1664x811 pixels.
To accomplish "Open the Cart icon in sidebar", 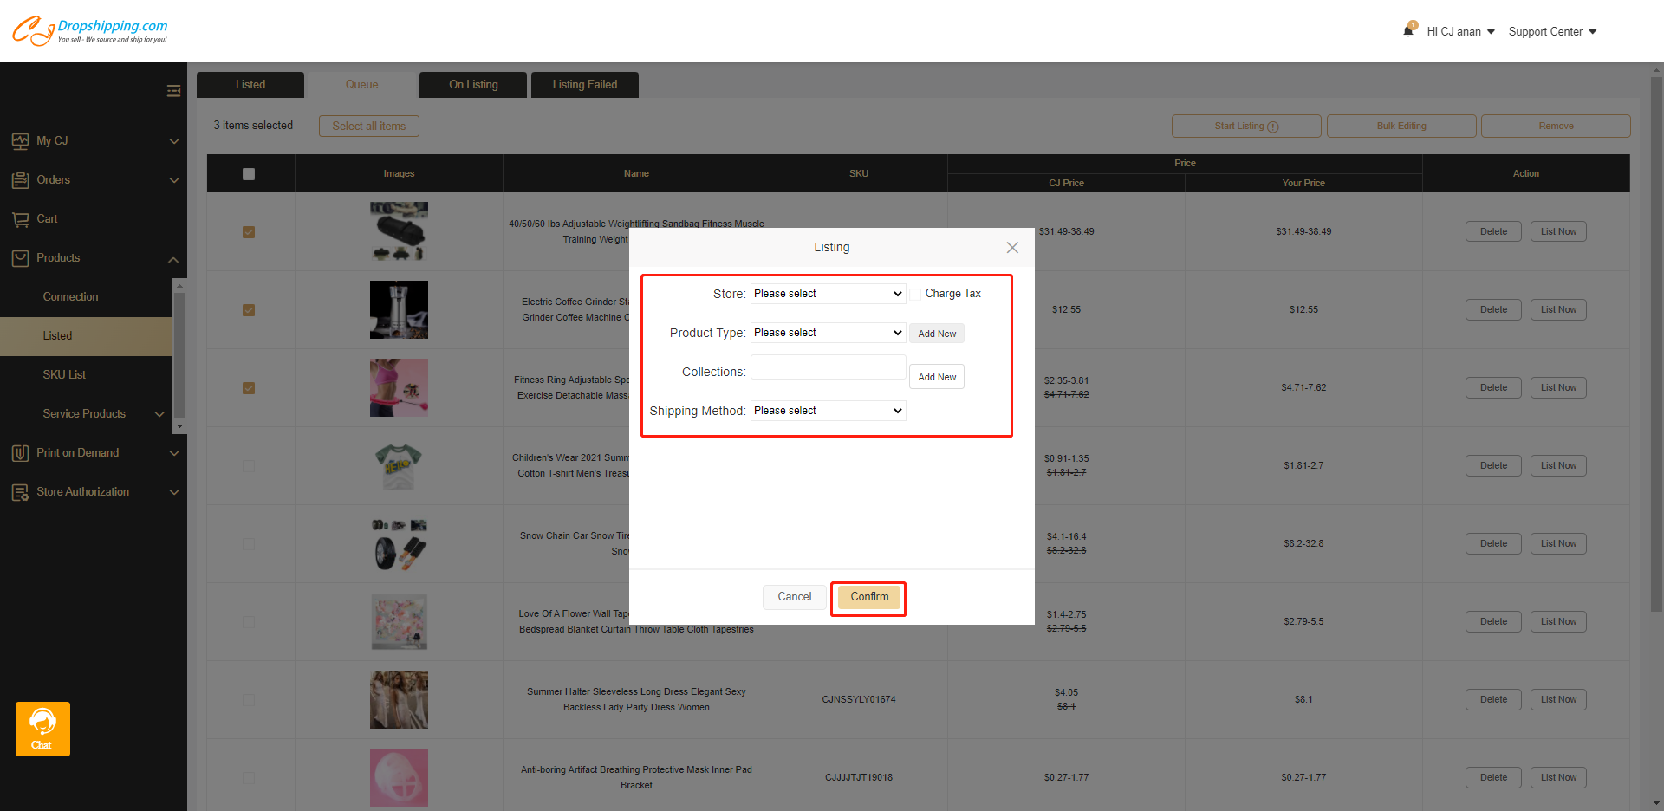I will 20,219.
